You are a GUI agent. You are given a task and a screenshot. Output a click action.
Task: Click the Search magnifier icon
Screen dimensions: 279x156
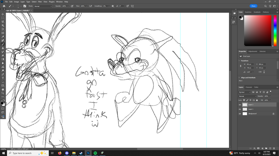tap(265, 6)
